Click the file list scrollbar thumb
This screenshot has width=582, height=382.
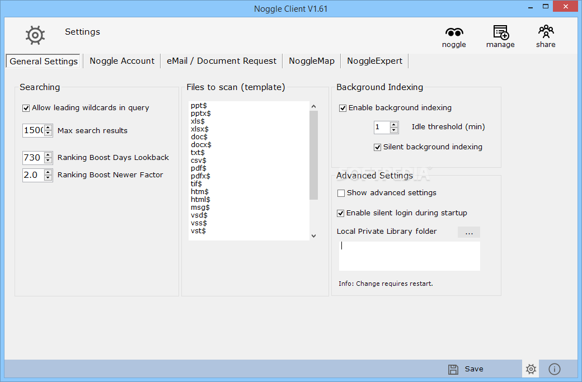[x=313, y=155]
